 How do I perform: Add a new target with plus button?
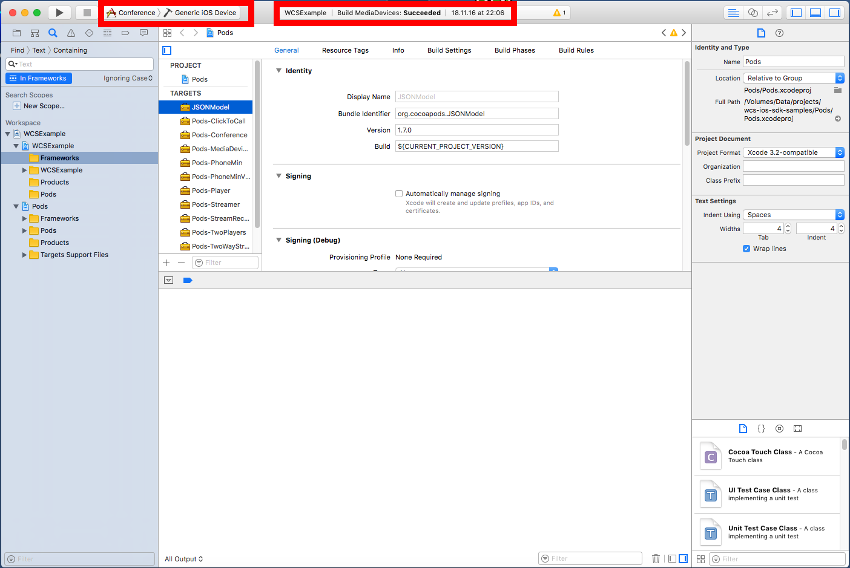[x=166, y=263]
